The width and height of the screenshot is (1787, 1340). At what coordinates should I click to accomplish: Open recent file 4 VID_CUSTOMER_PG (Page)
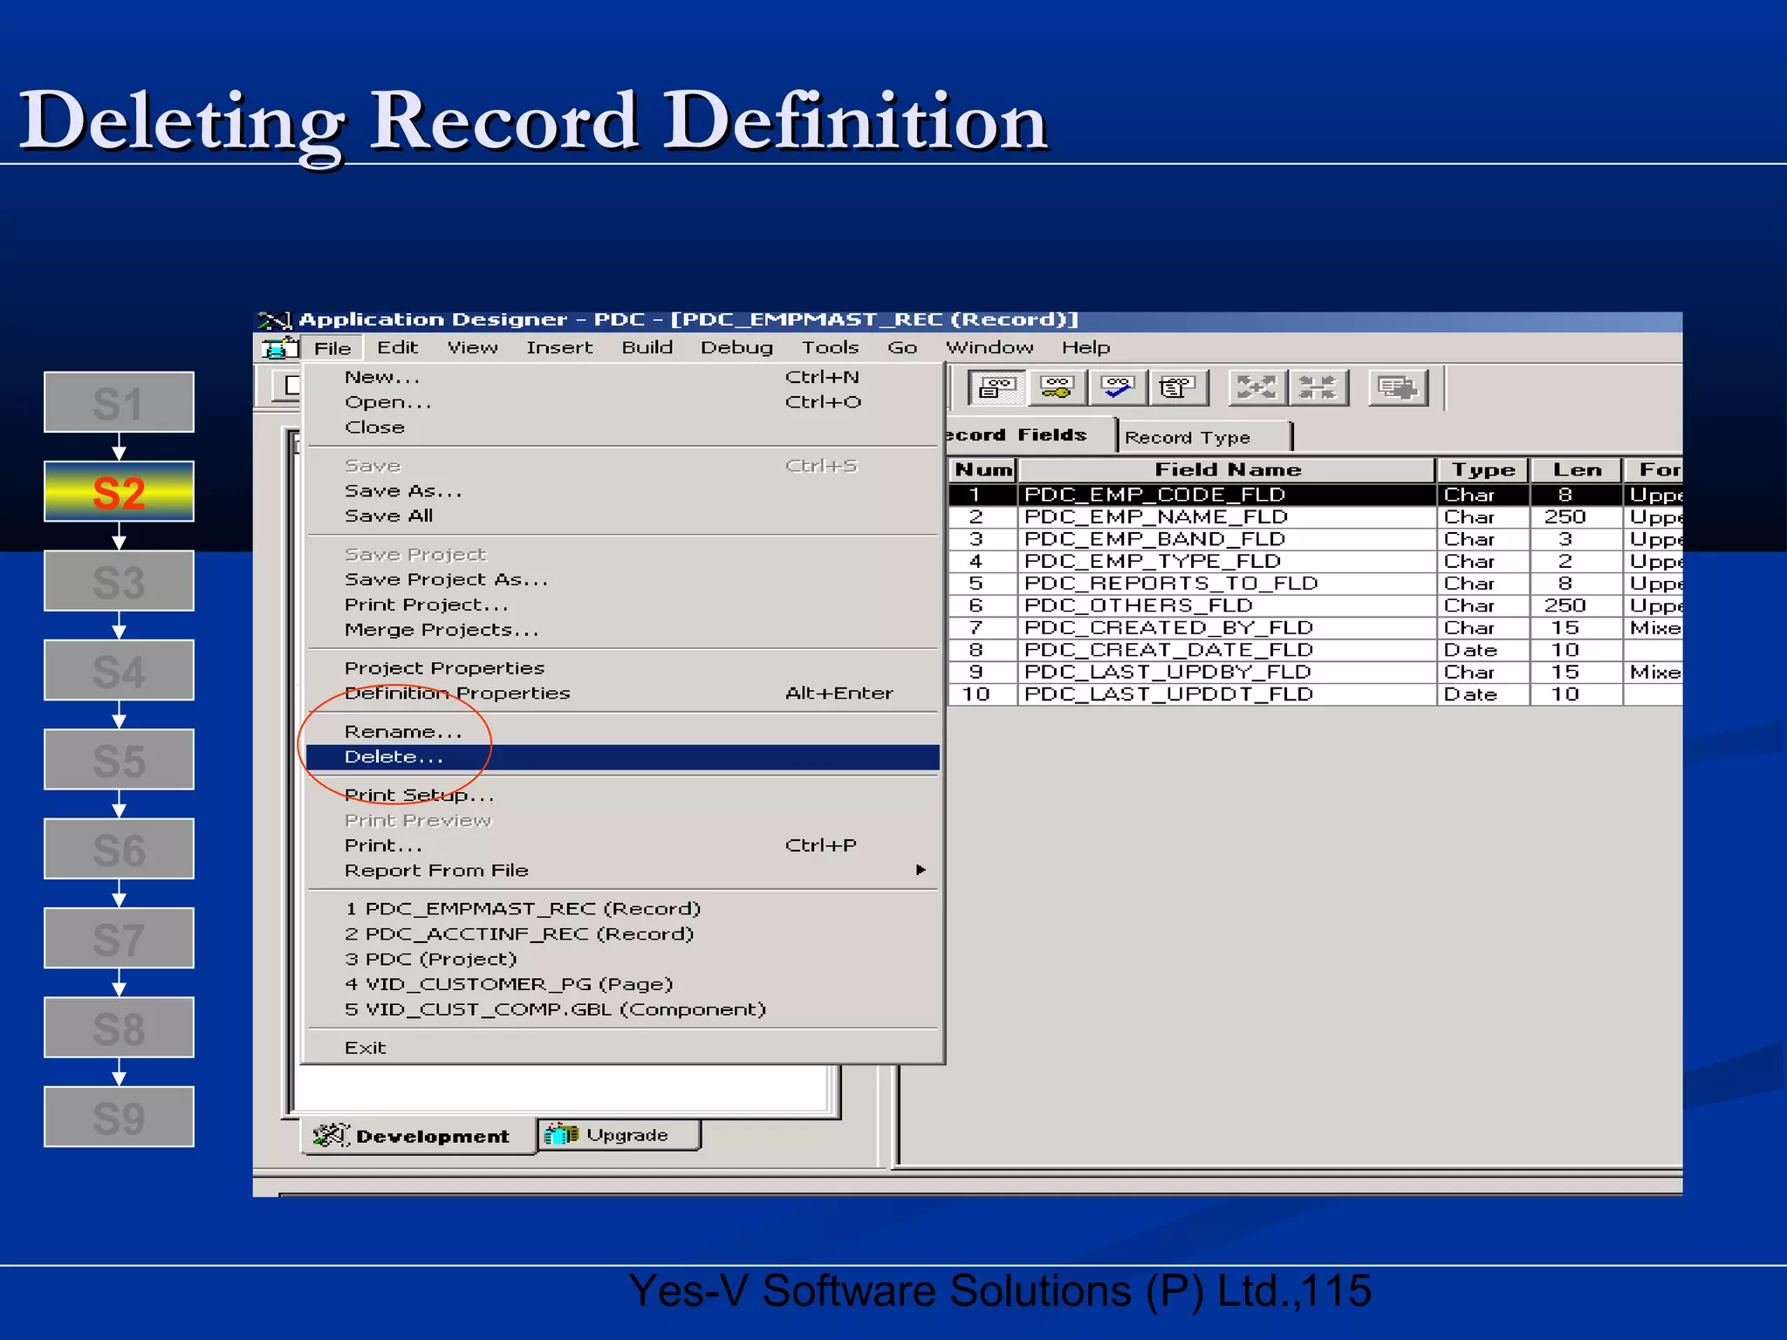pyautogui.click(x=623, y=985)
